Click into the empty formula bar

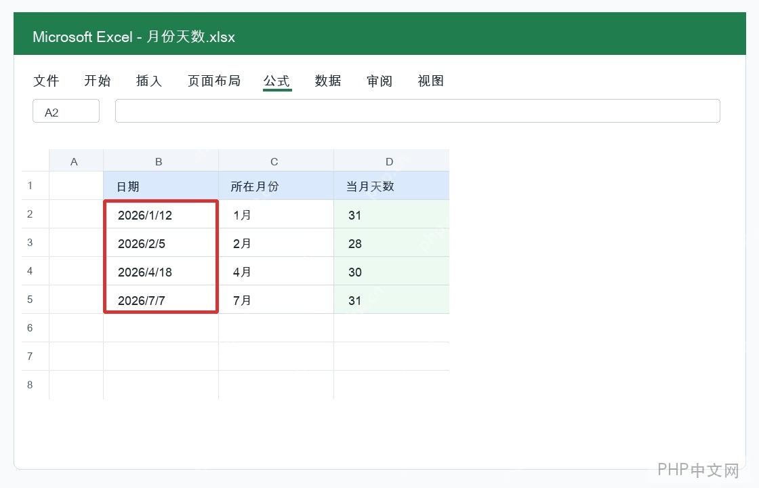tap(417, 111)
